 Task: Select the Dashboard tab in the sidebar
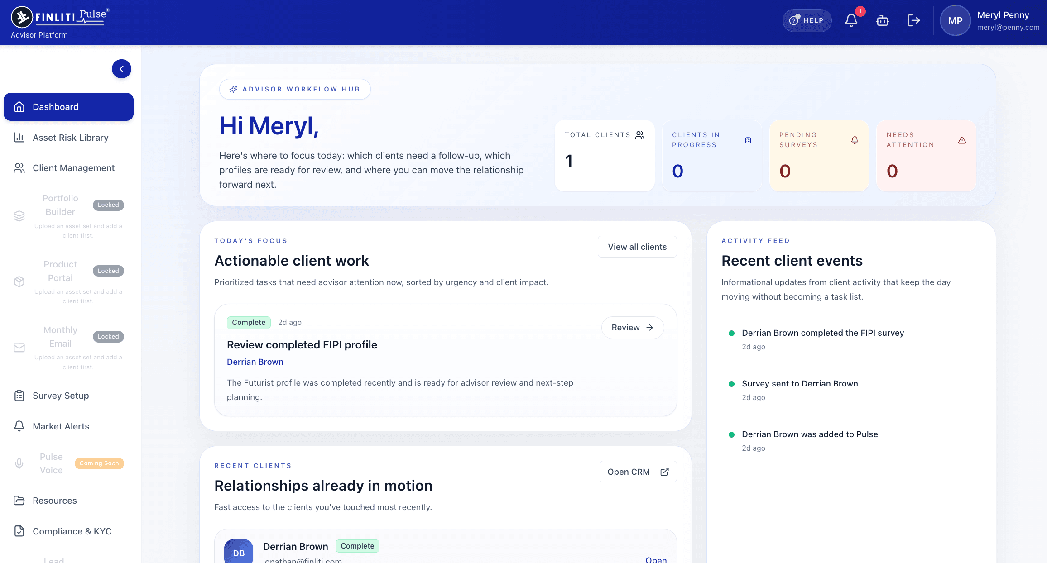68,107
